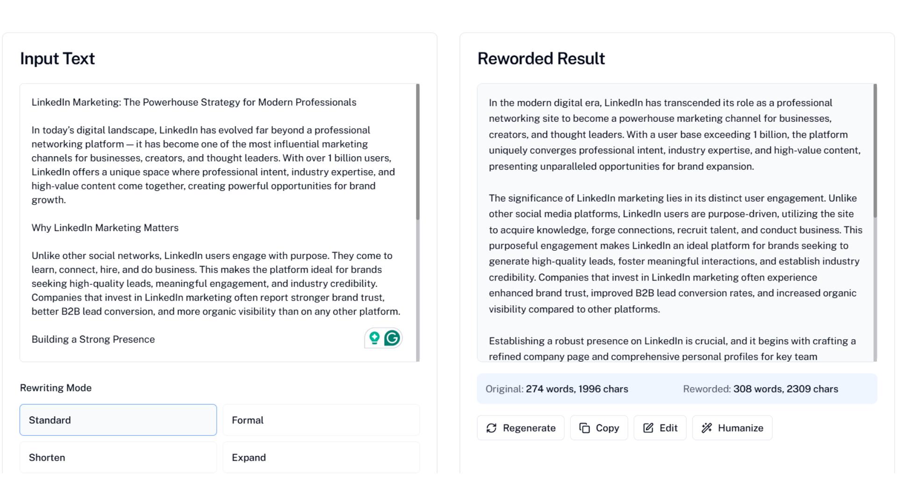Screen dimensions: 897x504
Task: Click the Copy icon for reworded result
Action: [584, 428]
